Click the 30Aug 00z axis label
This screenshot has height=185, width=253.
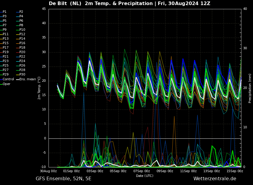tap(49, 171)
